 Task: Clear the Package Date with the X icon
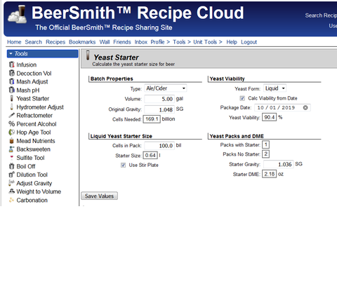click(305, 107)
